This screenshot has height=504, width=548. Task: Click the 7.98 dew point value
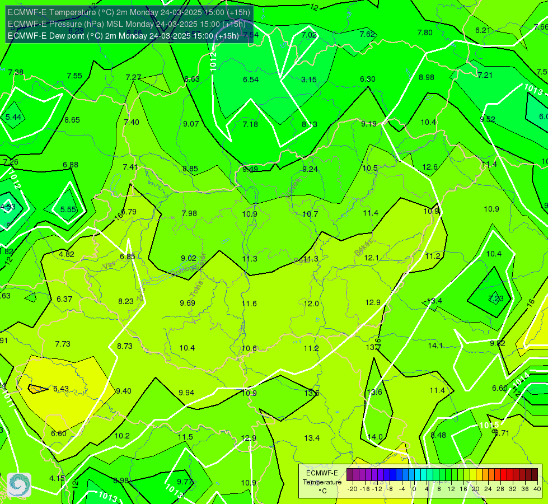point(189,213)
